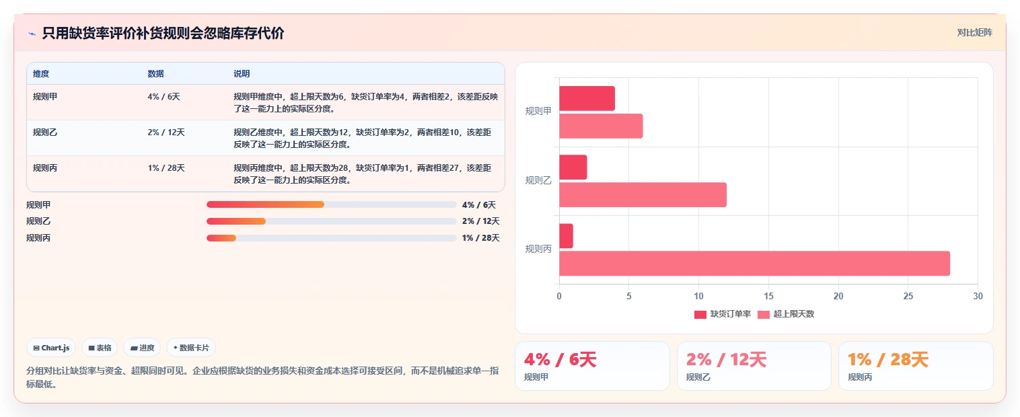Click the 4% / 6天 value beside the progress bar
The image size is (1020, 417).
coord(479,204)
